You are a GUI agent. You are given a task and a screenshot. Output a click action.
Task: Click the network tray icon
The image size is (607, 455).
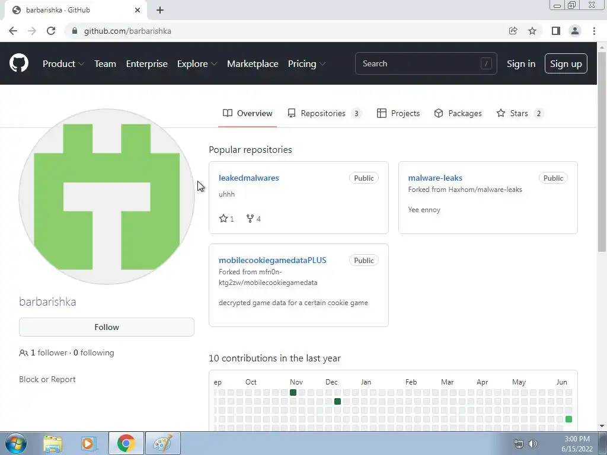coord(518,444)
